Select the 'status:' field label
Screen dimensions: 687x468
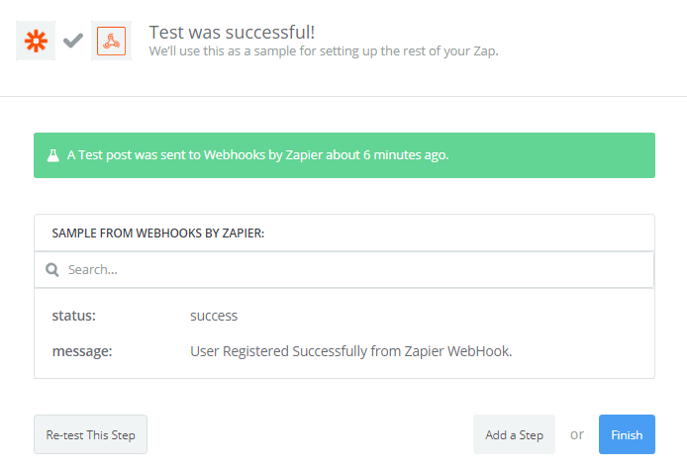tap(73, 316)
